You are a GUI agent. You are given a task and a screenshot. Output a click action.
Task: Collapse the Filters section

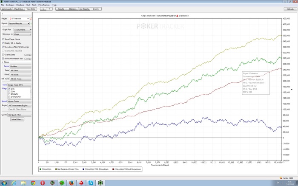tap(3, 62)
